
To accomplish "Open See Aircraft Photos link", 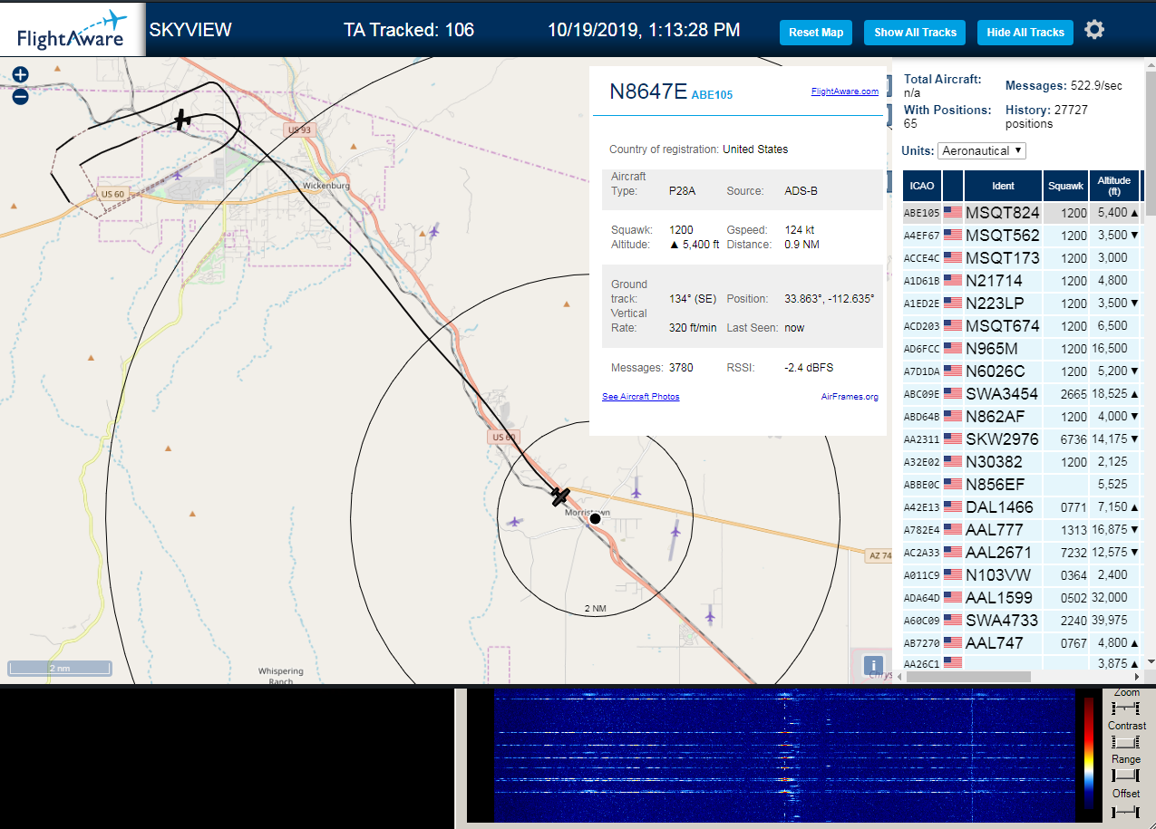I will (640, 397).
